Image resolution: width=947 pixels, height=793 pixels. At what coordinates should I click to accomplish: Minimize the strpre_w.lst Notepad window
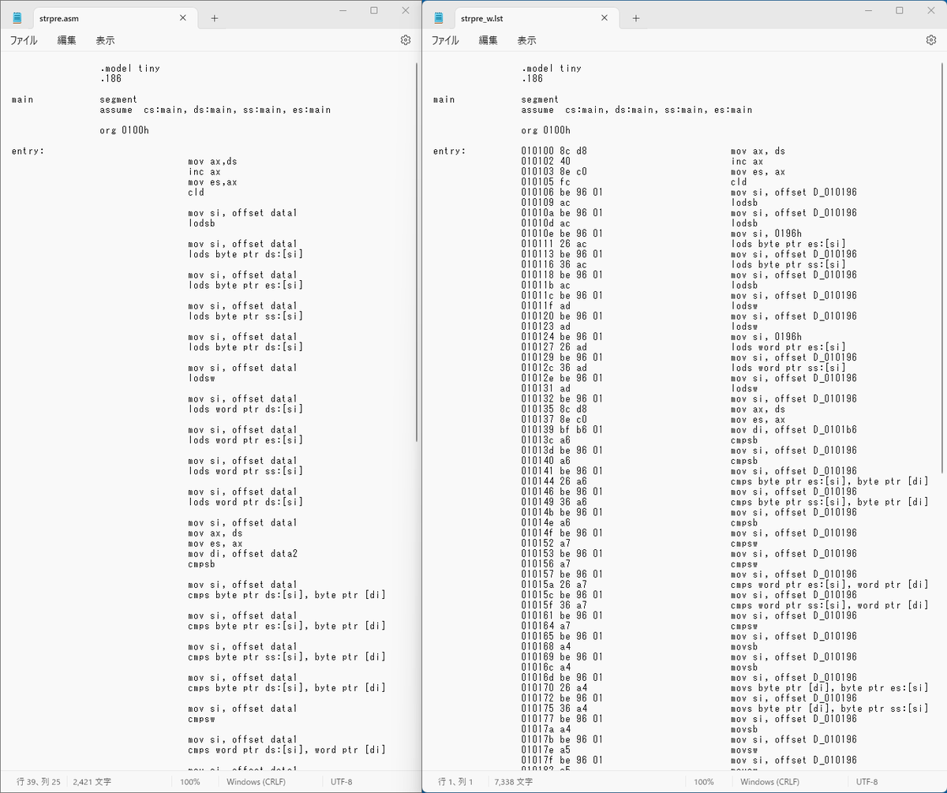tap(868, 11)
